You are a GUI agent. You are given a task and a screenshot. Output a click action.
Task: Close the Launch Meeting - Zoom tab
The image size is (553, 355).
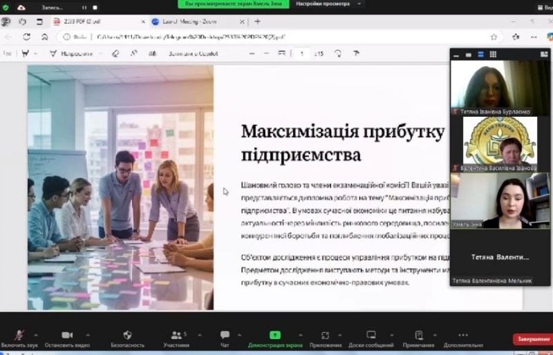coord(242,22)
